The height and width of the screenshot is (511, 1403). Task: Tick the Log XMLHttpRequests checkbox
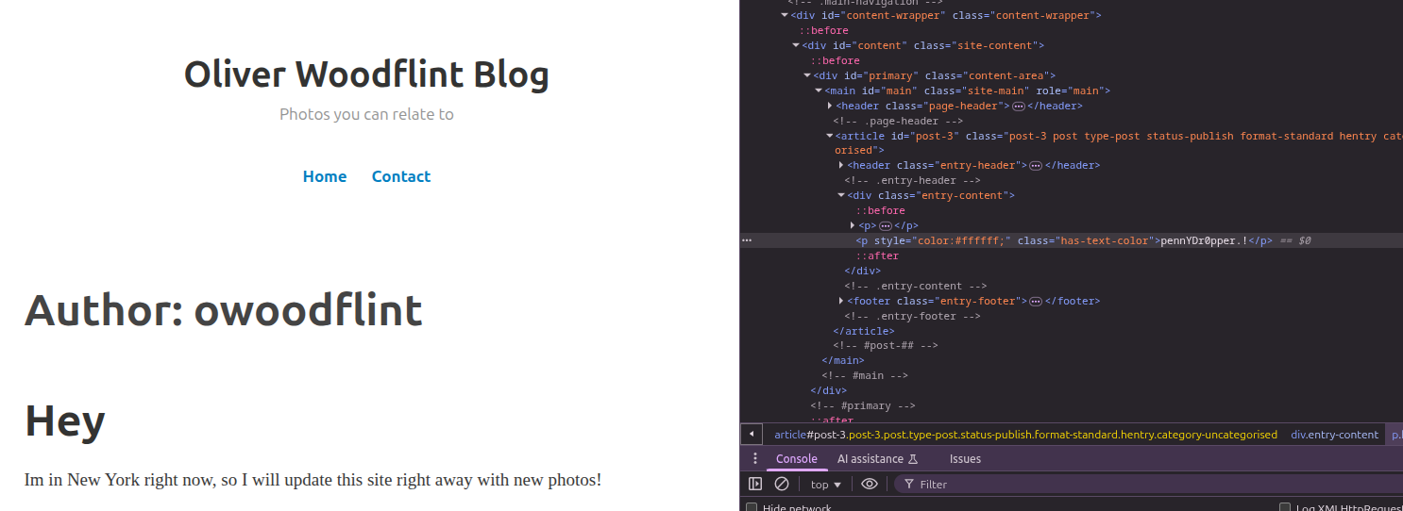click(1285, 508)
